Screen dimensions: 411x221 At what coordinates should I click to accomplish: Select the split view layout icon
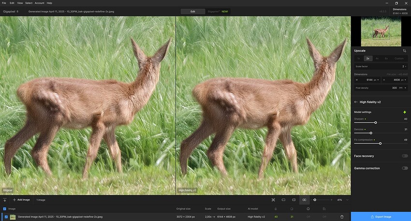[294, 200]
